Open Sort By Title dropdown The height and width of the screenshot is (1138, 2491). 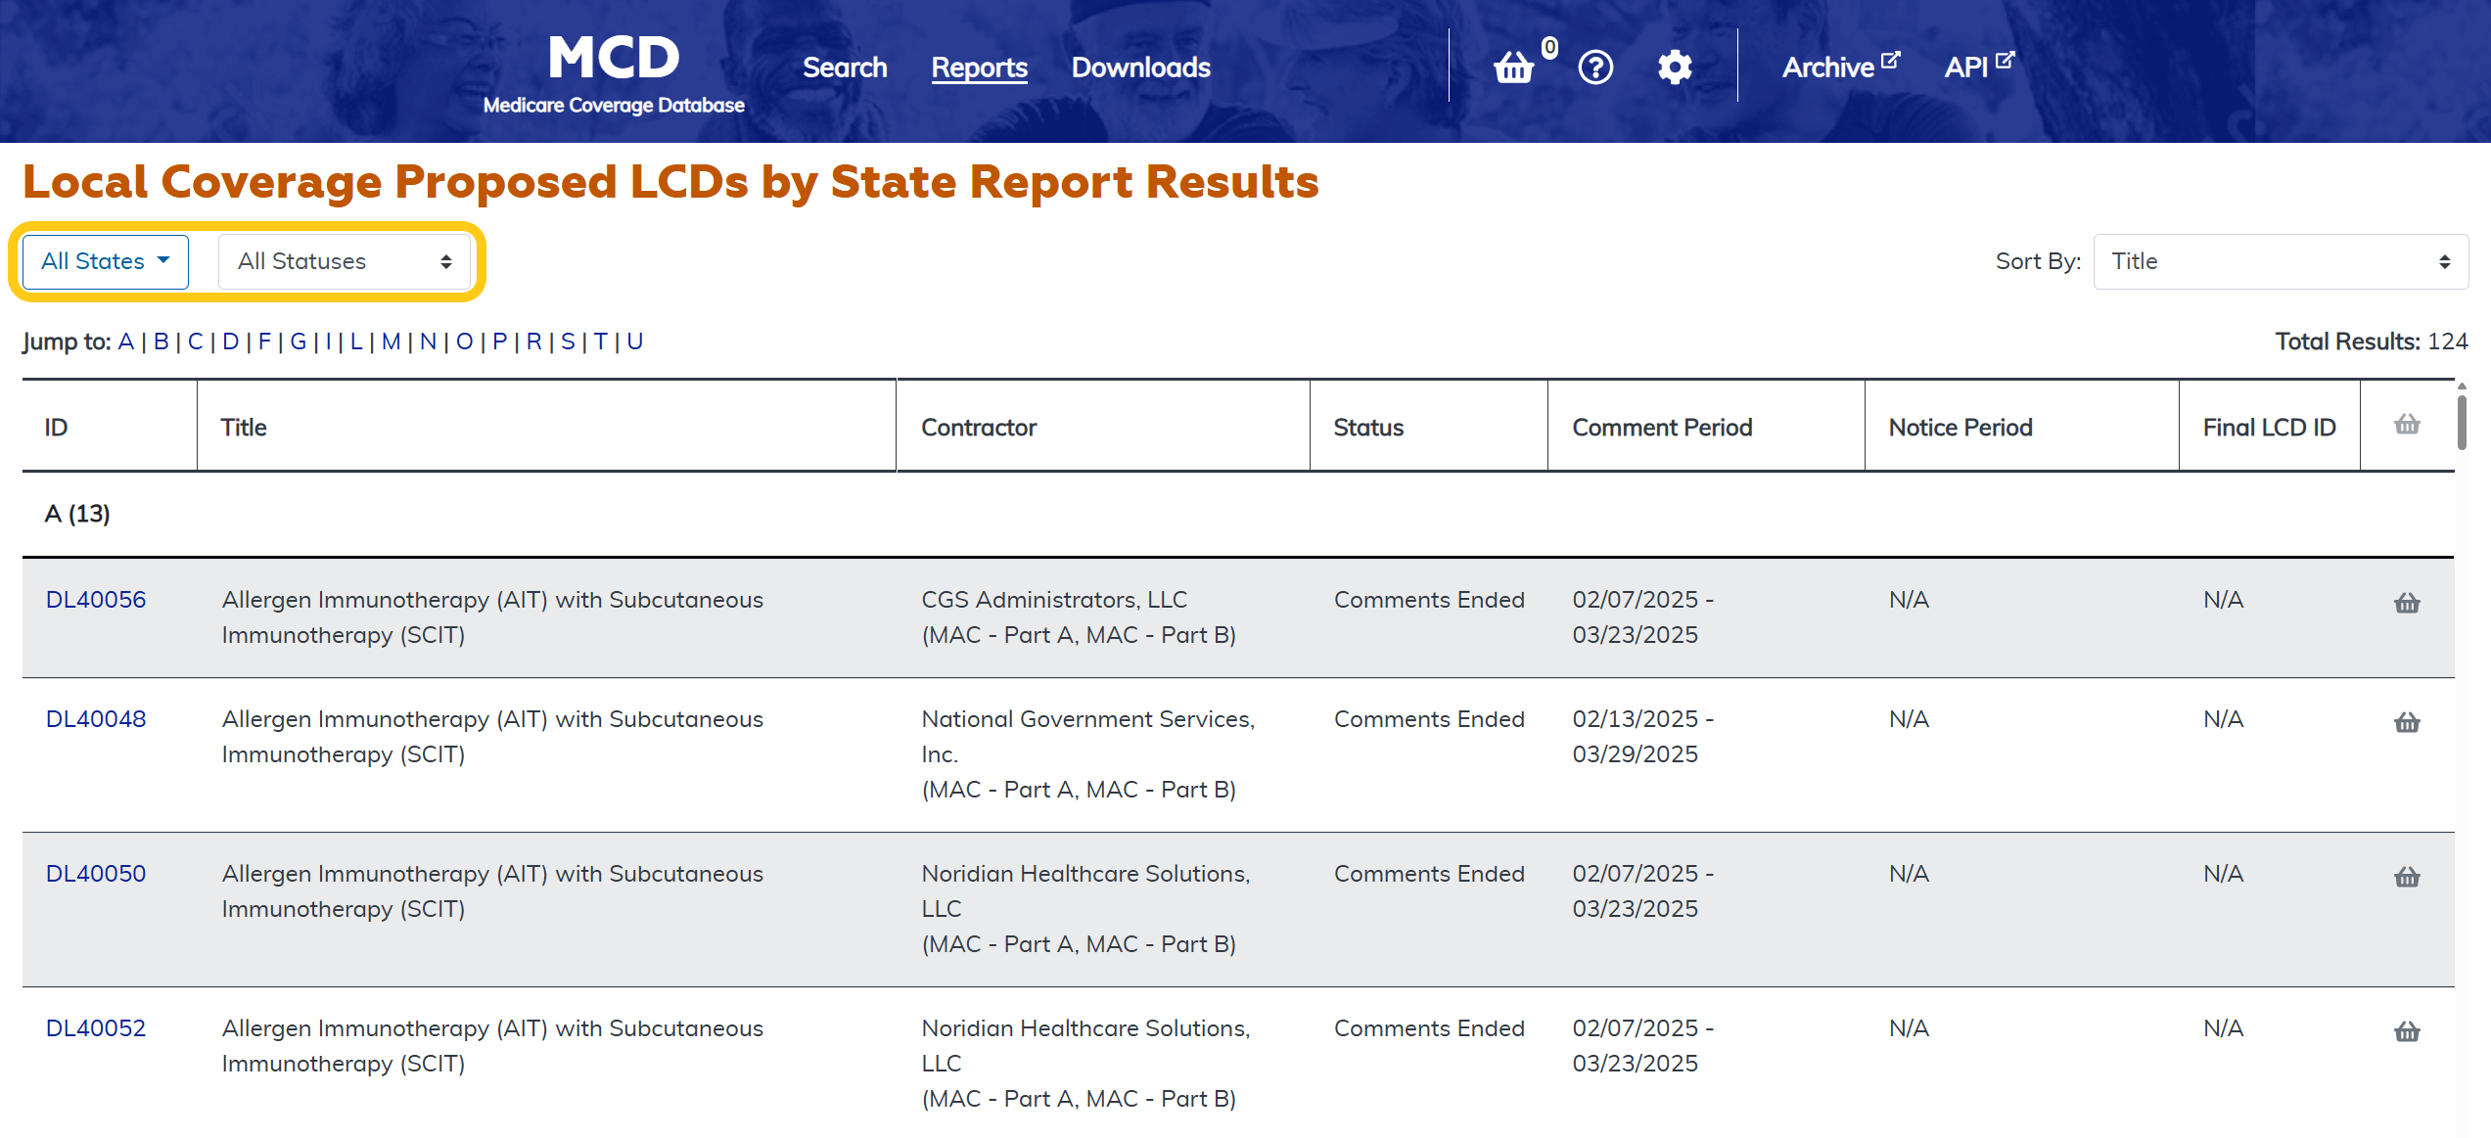coord(2280,261)
